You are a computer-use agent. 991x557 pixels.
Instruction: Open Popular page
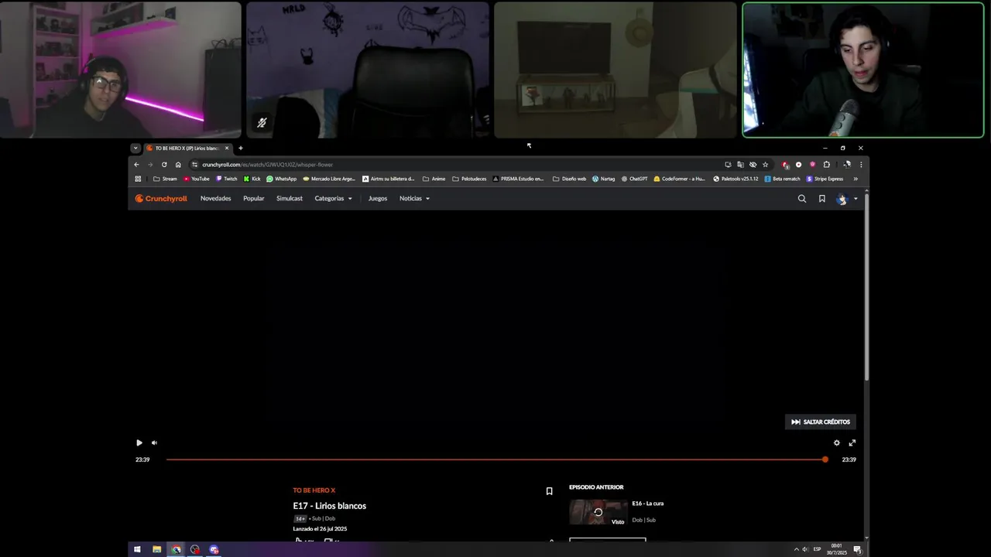click(254, 199)
